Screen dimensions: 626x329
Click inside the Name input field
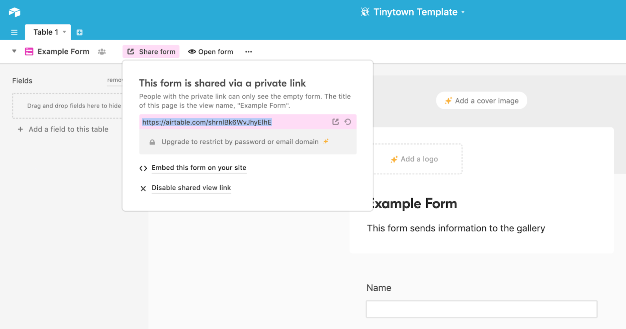click(482, 309)
